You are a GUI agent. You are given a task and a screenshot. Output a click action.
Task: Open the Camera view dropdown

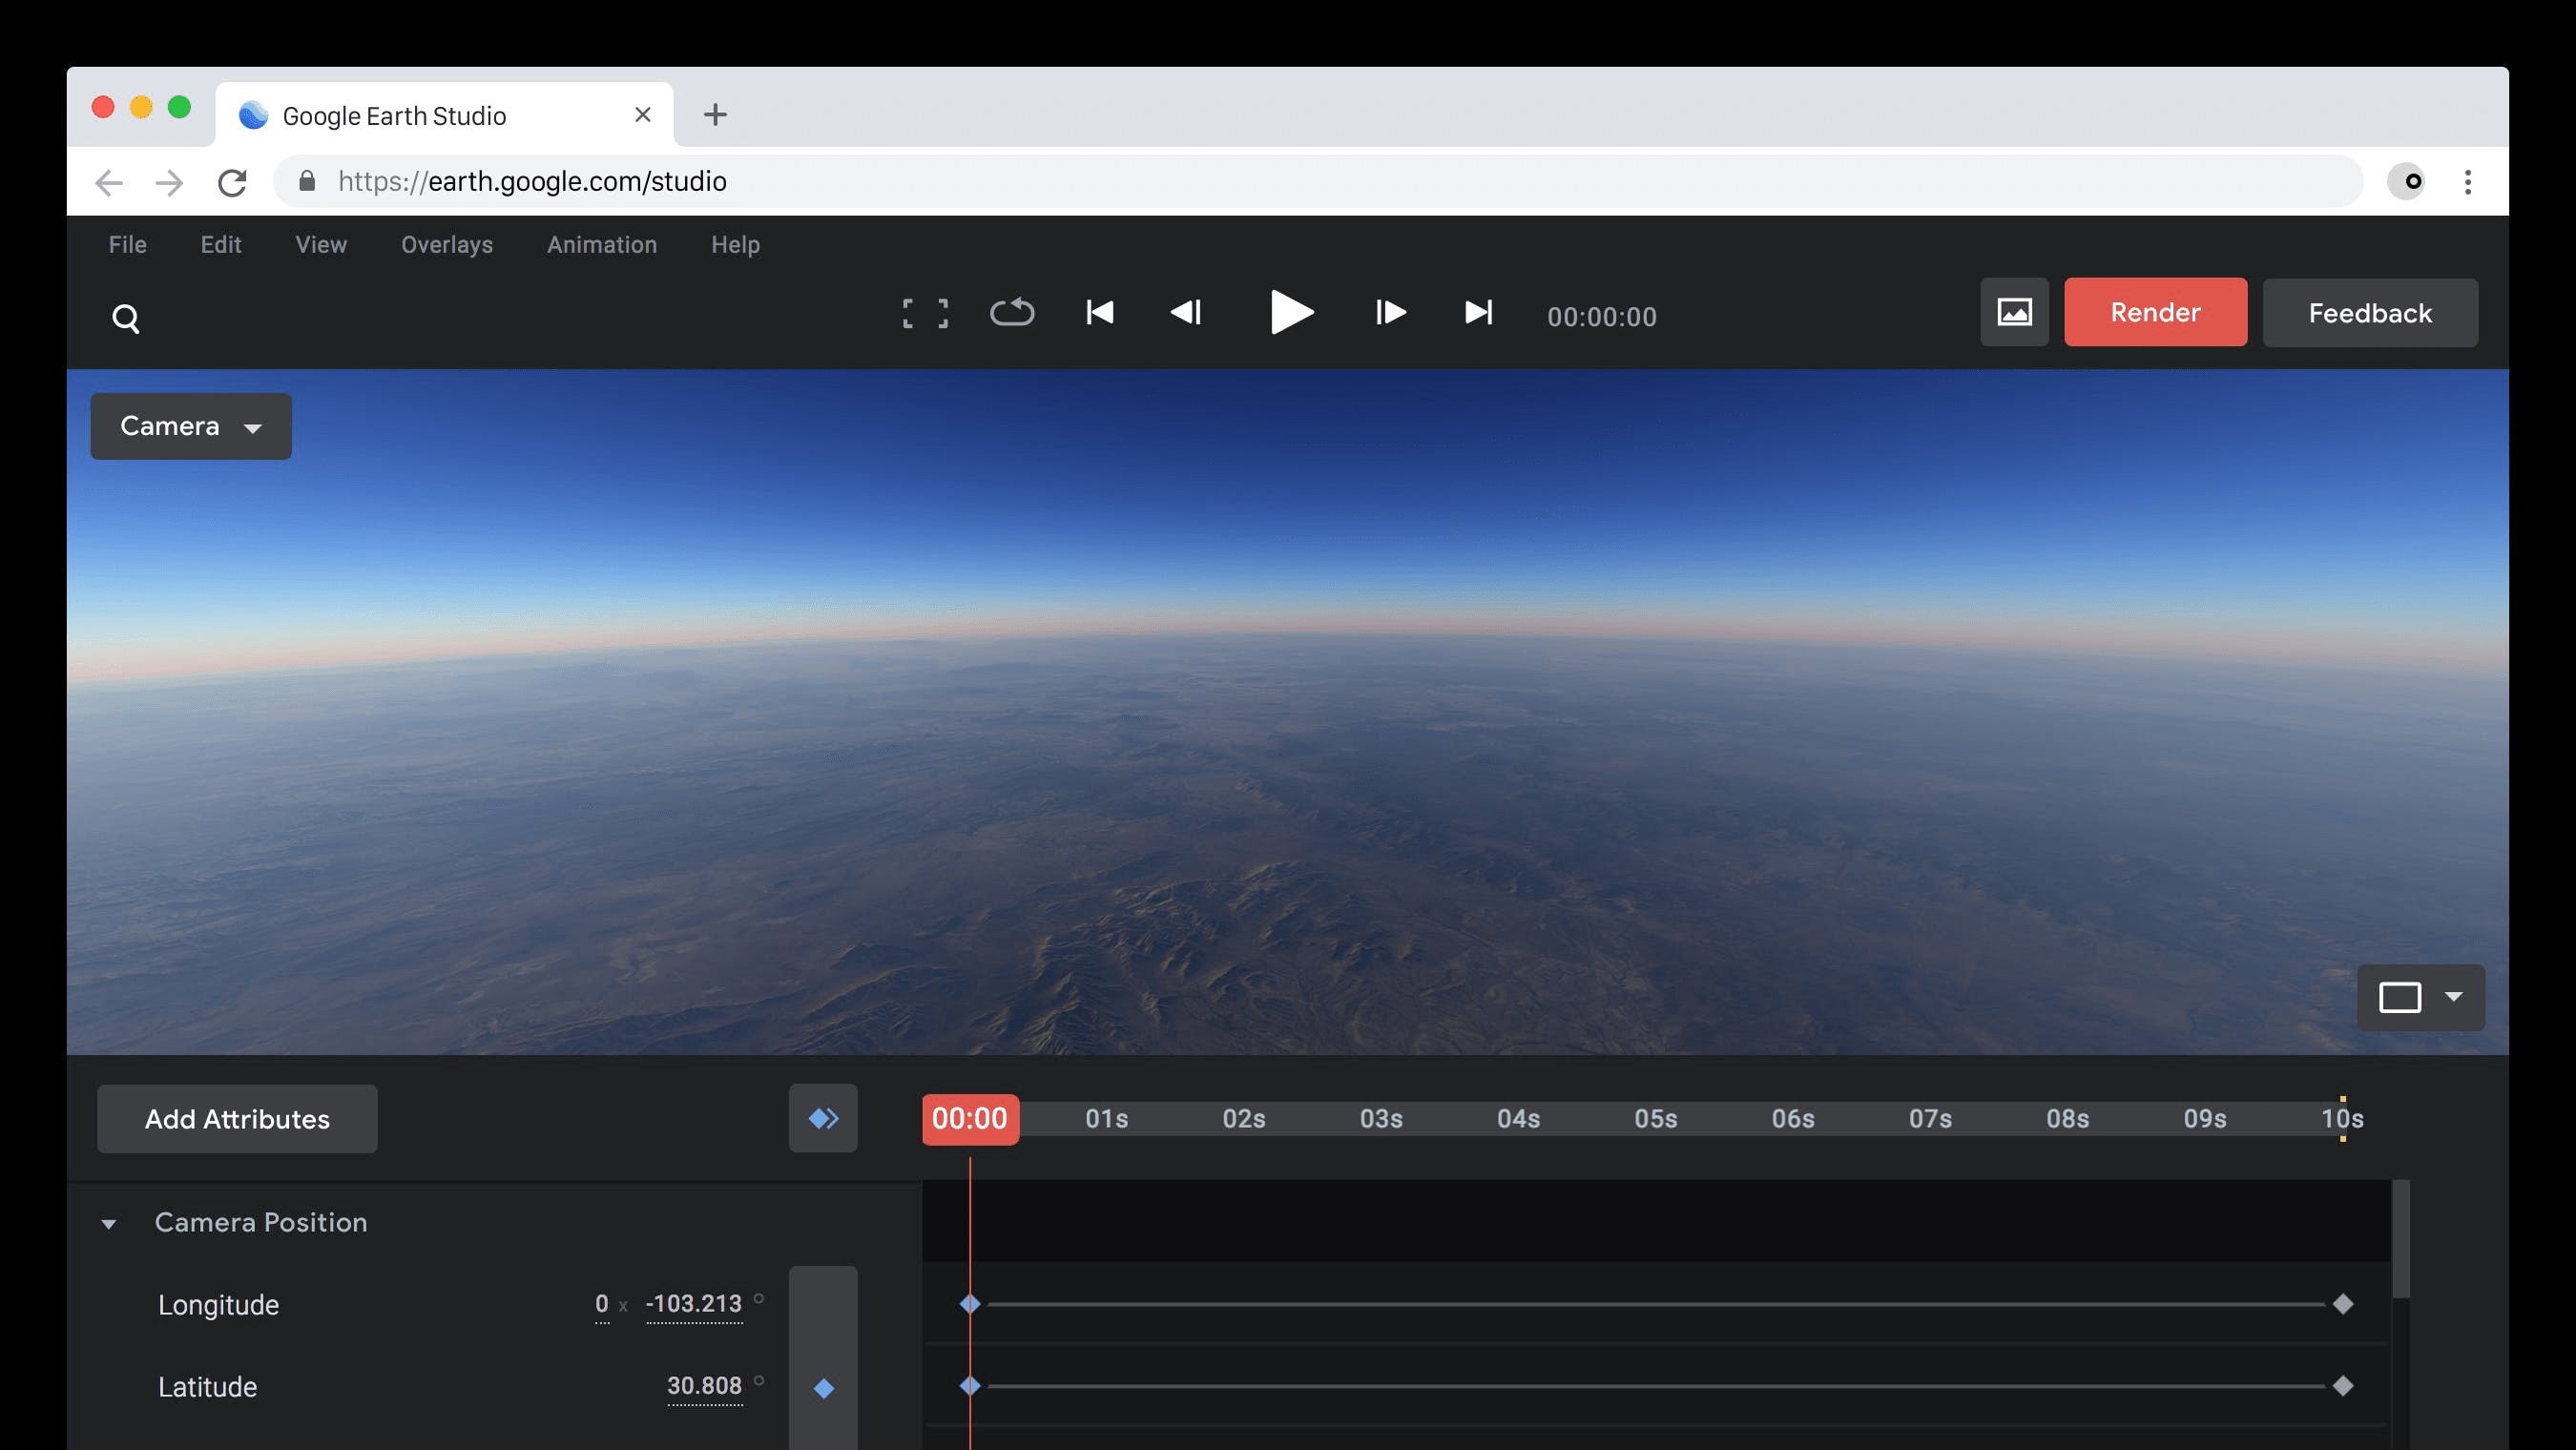pyautogui.click(x=191, y=427)
